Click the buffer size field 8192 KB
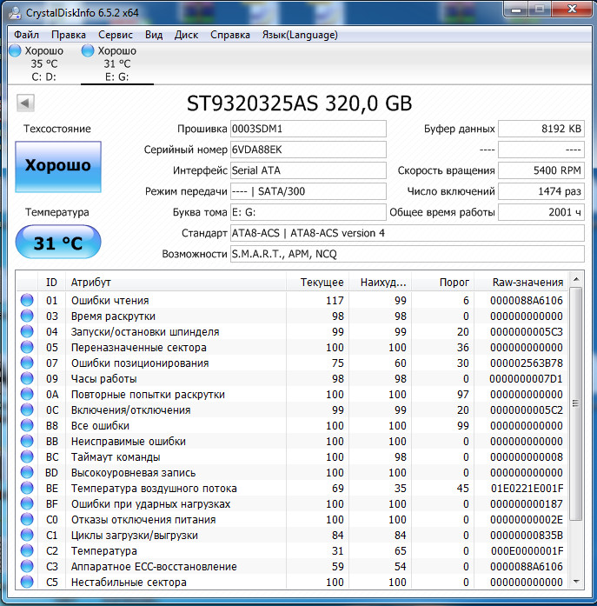 [x=541, y=129]
